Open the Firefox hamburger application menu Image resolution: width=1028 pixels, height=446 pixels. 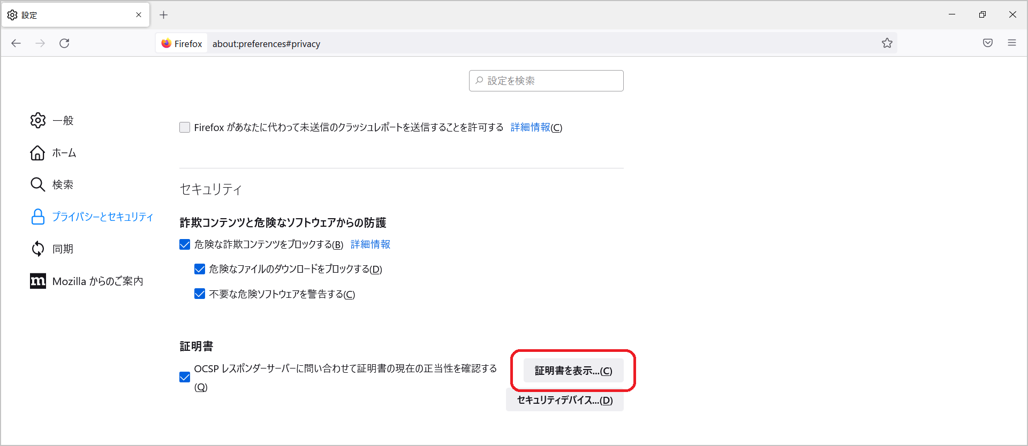tap(1012, 43)
